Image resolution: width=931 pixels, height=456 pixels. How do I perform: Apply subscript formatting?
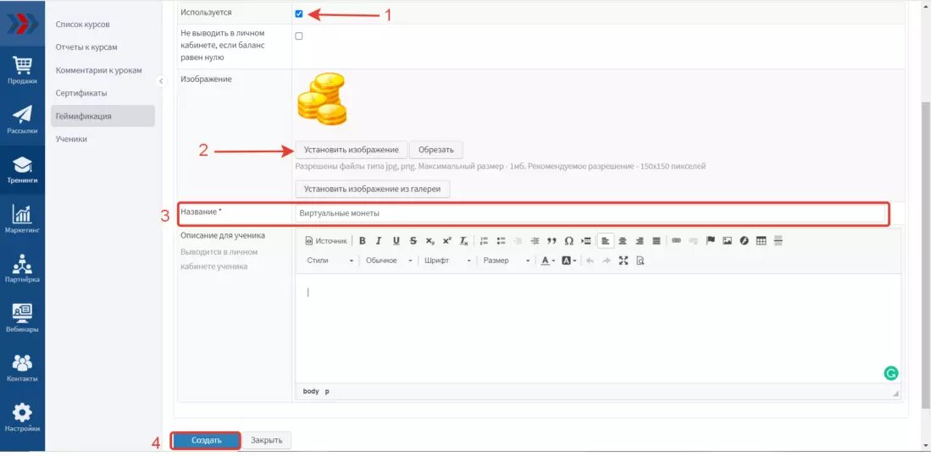click(x=429, y=241)
